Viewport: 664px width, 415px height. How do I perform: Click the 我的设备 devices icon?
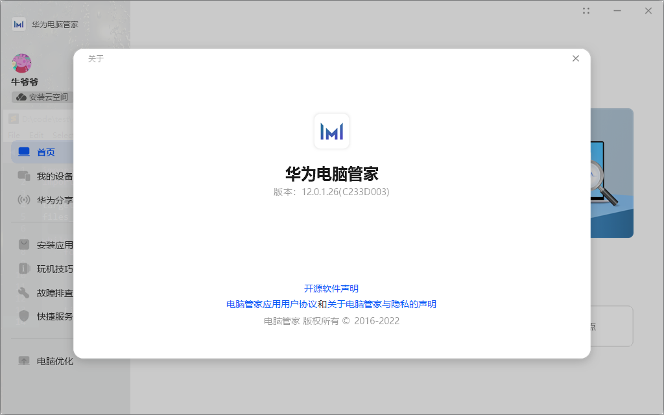pyautogui.click(x=24, y=176)
